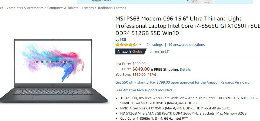Click the Amazon pharmacy banner ad
The height and width of the screenshot is (121, 260).
point(165,2)
